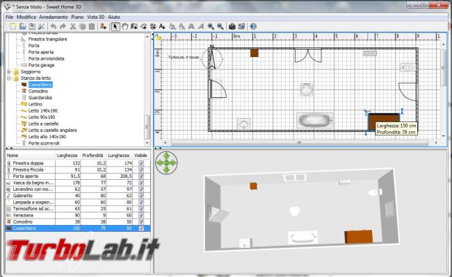Collapse the Stanza da letto folder

point(9,78)
